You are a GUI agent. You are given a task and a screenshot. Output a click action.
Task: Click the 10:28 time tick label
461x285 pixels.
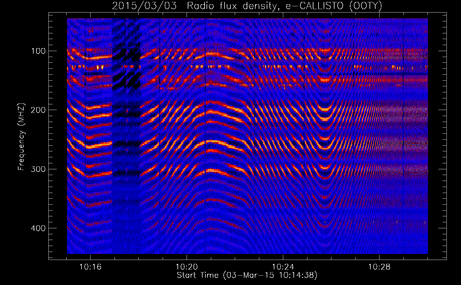(379, 267)
